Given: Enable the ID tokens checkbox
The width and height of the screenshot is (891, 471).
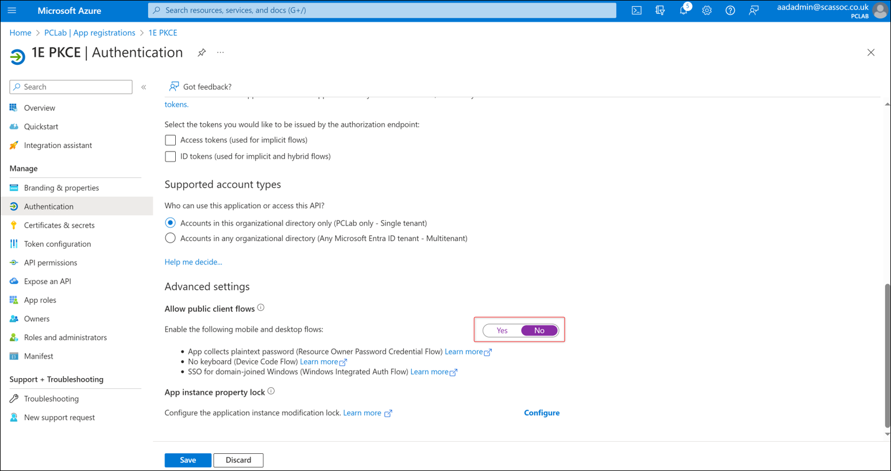Looking at the screenshot, I should [170, 157].
